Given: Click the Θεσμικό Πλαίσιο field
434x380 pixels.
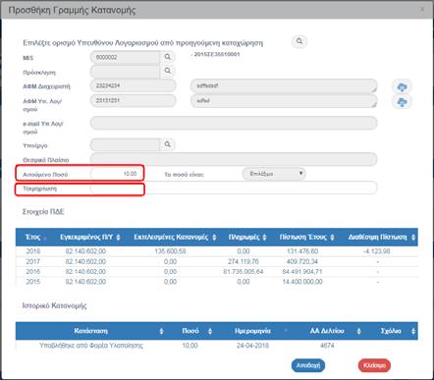Looking at the screenshot, I should (x=234, y=159).
